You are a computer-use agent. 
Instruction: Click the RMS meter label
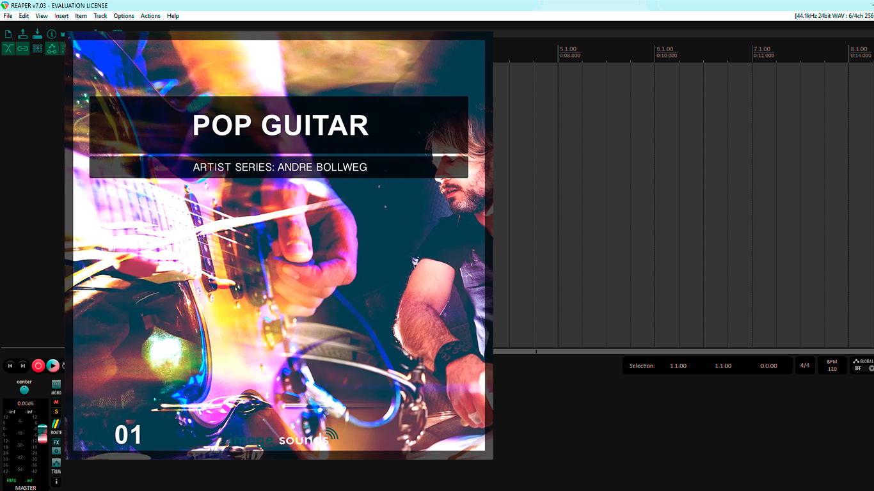[x=12, y=480]
